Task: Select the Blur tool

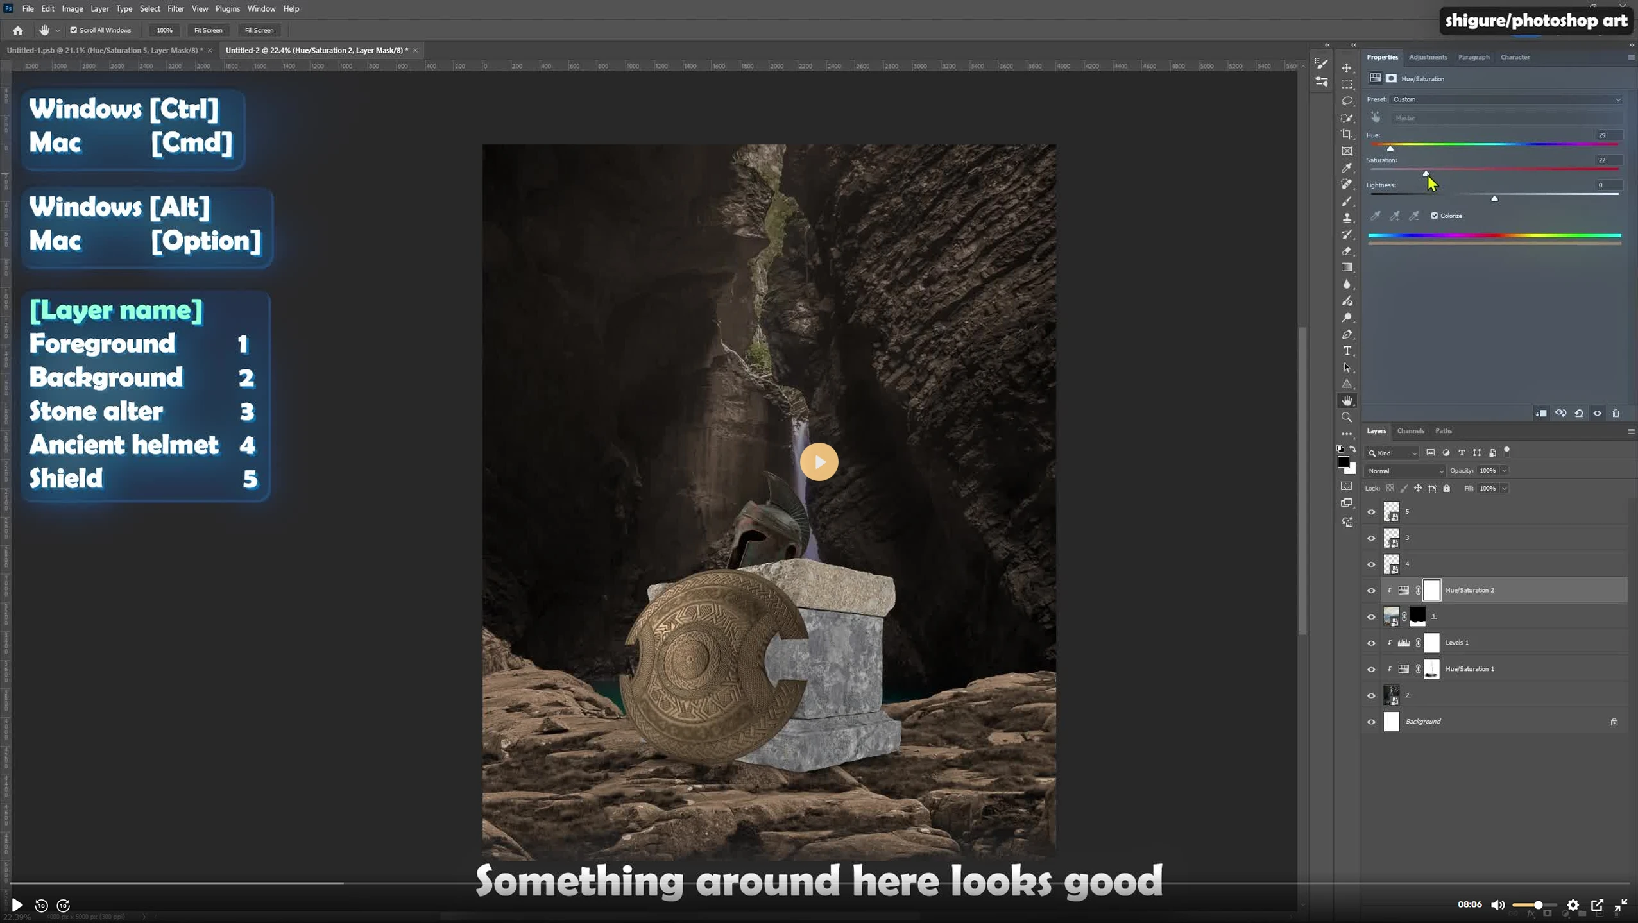Action: coord(1347,284)
